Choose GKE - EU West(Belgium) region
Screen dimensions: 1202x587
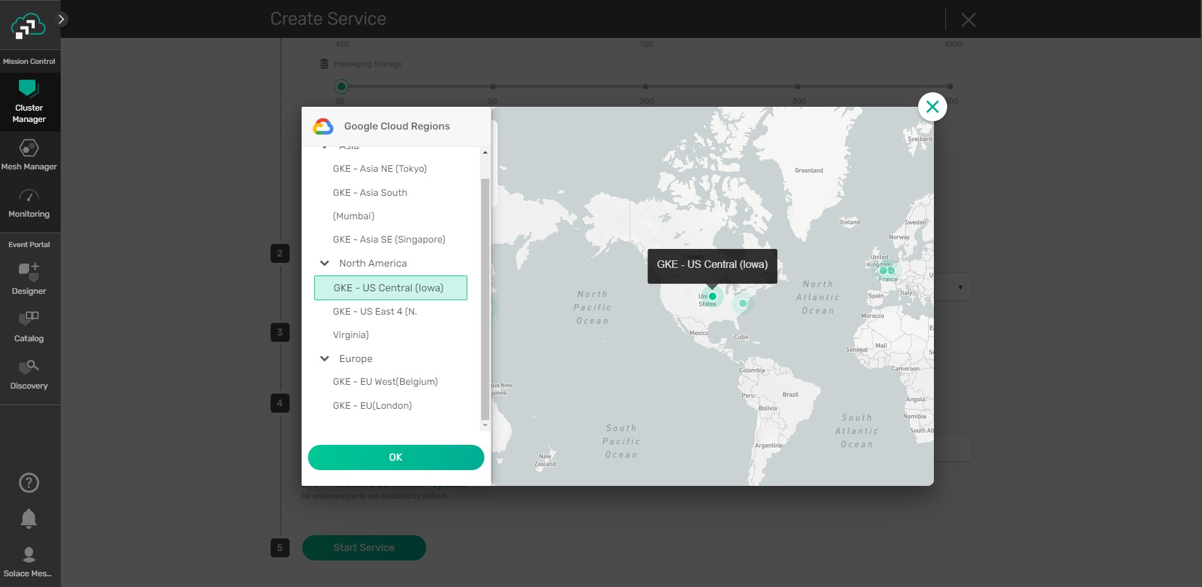pyautogui.click(x=385, y=382)
